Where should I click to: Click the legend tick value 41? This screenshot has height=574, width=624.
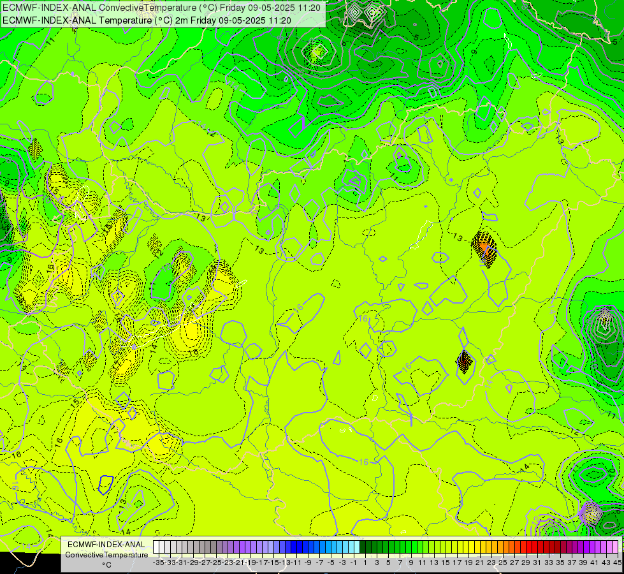[595, 563]
